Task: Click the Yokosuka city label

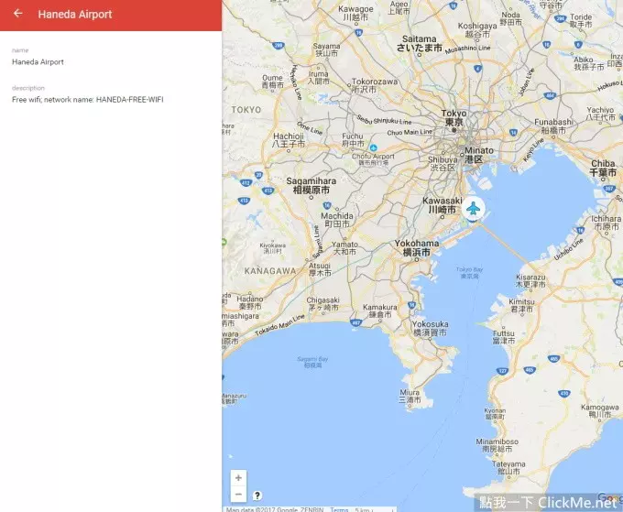Action: click(x=430, y=328)
